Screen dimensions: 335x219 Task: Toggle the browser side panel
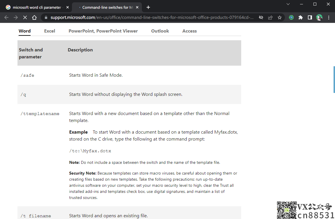310,17
